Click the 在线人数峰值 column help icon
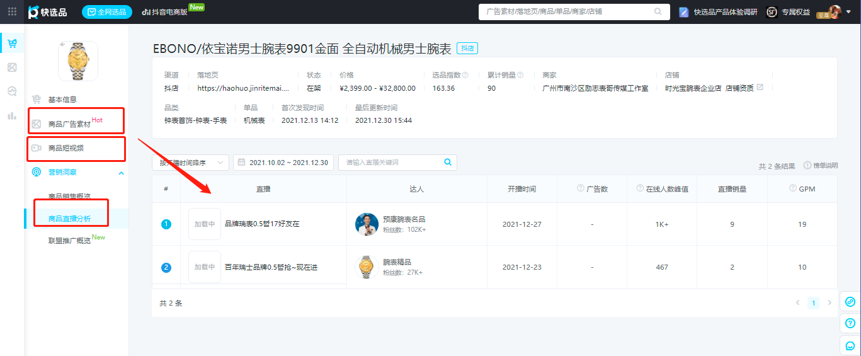 pyautogui.click(x=639, y=188)
